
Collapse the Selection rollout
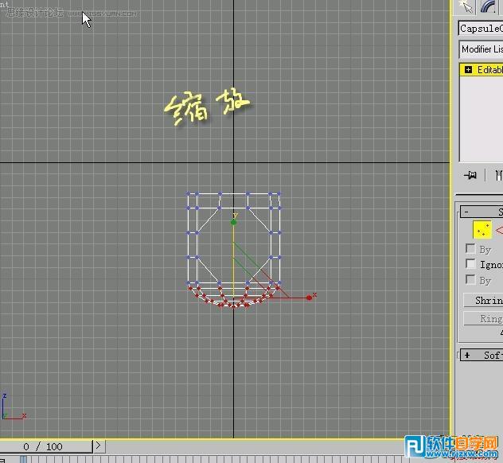coord(466,212)
